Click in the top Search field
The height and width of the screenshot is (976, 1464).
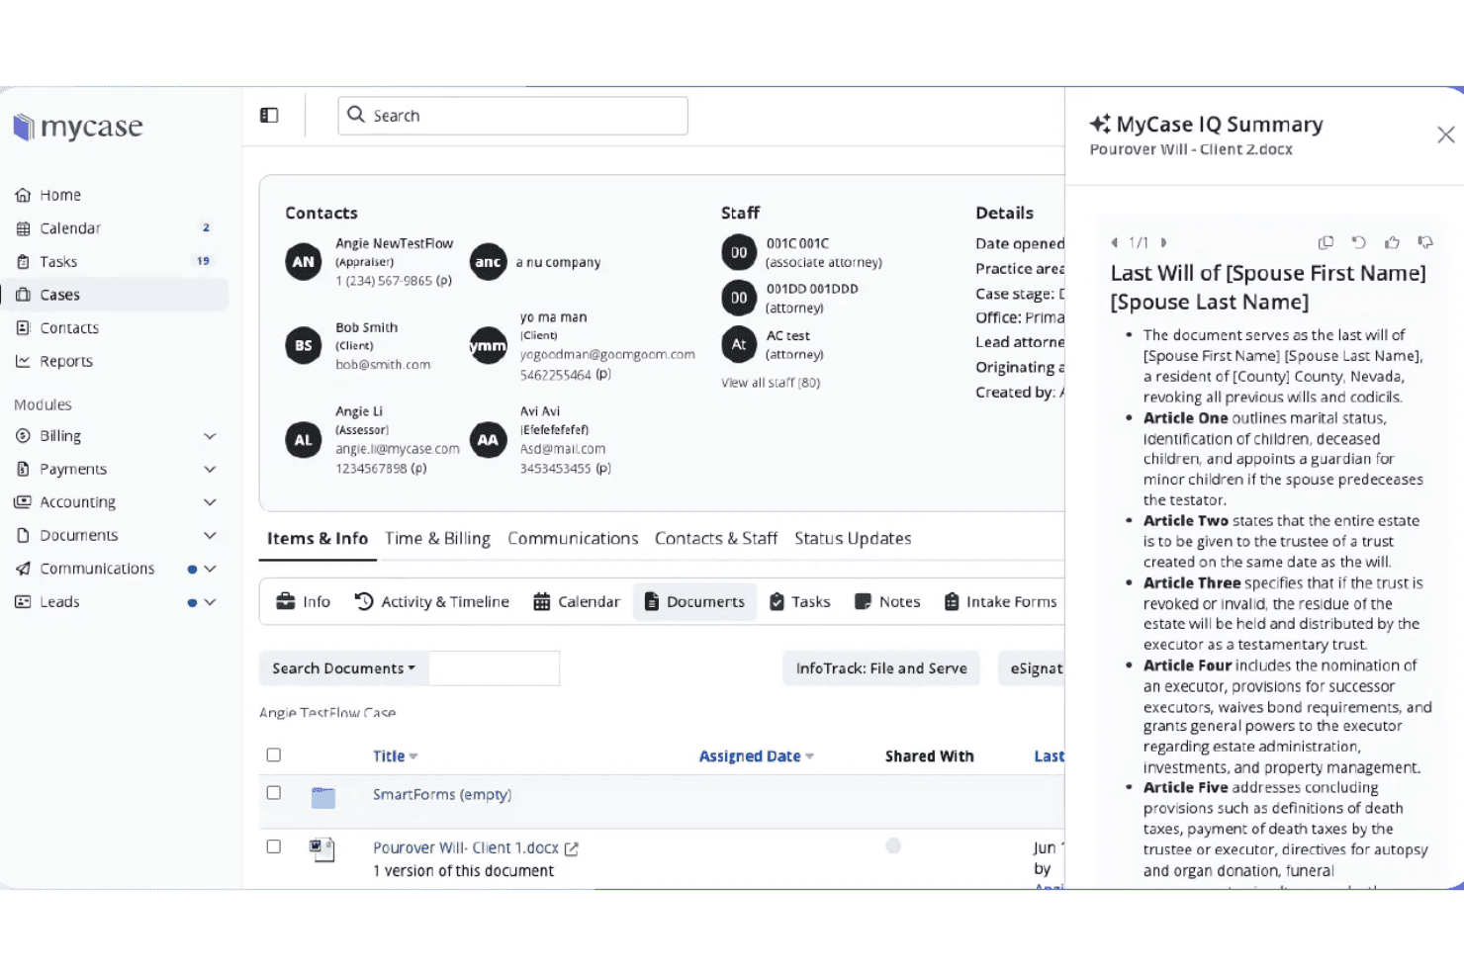coord(512,116)
